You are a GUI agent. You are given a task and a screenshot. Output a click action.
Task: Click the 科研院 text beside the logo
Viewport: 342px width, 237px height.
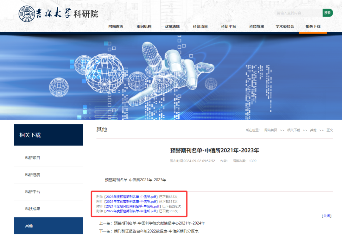(86, 14)
